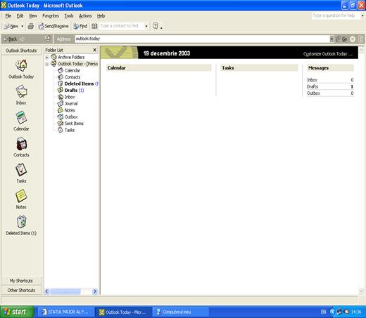Image resolution: width=366 pixels, height=318 pixels.
Task: Click Customize Outlook Today link
Action: pyautogui.click(x=328, y=54)
